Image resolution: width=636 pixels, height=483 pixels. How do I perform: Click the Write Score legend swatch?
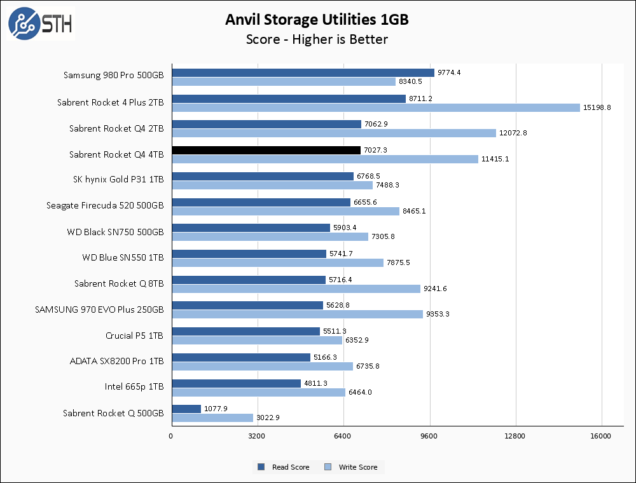(x=328, y=466)
